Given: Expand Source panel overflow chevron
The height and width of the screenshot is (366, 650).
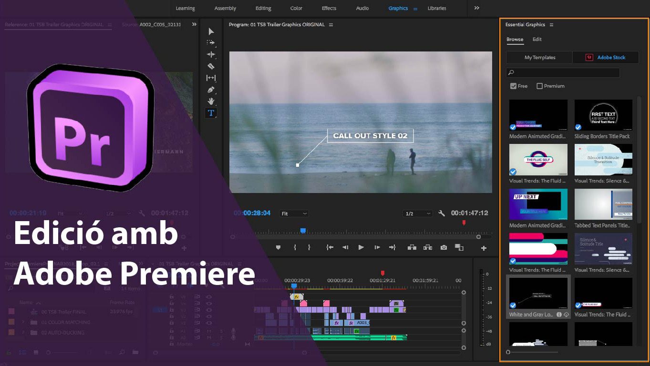Looking at the screenshot, I should pyautogui.click(x=194, y=24).
